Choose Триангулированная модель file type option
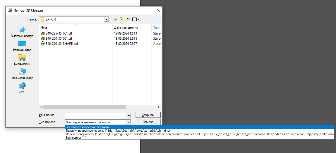This screenshot has width=336, height=153. pos(199,130)
